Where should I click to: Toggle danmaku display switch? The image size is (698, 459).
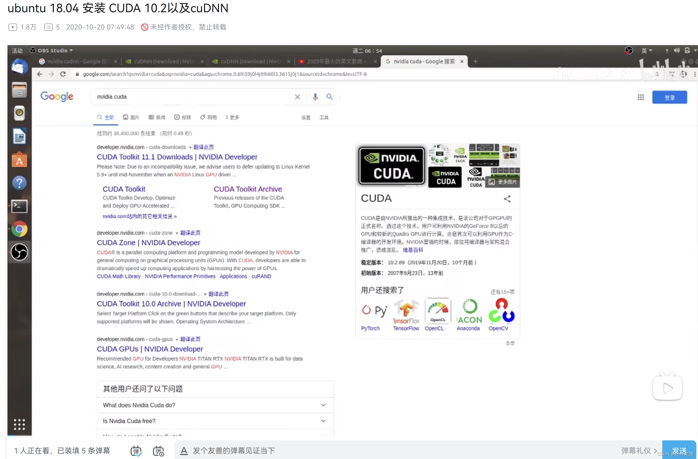click(x=136, y=450)
